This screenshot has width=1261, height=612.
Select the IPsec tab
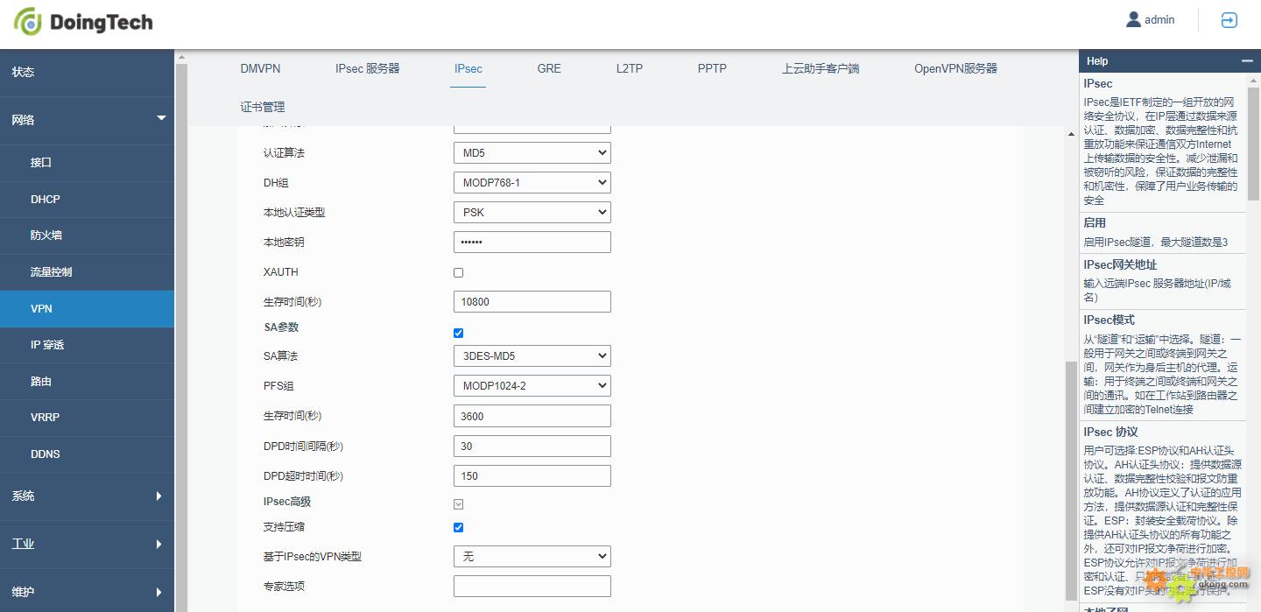(x=468, y=68)
